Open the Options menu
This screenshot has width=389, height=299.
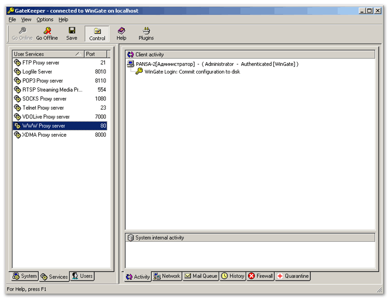45,19
